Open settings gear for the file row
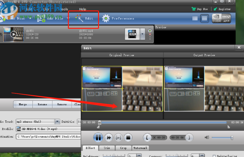 pos(150,31)
